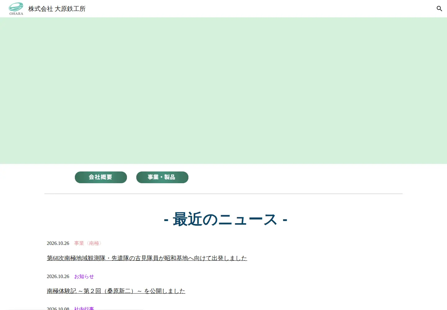Open the 第68次南極地域観測隊 news article link
447x310 pixels.
[x=147, y=258]
